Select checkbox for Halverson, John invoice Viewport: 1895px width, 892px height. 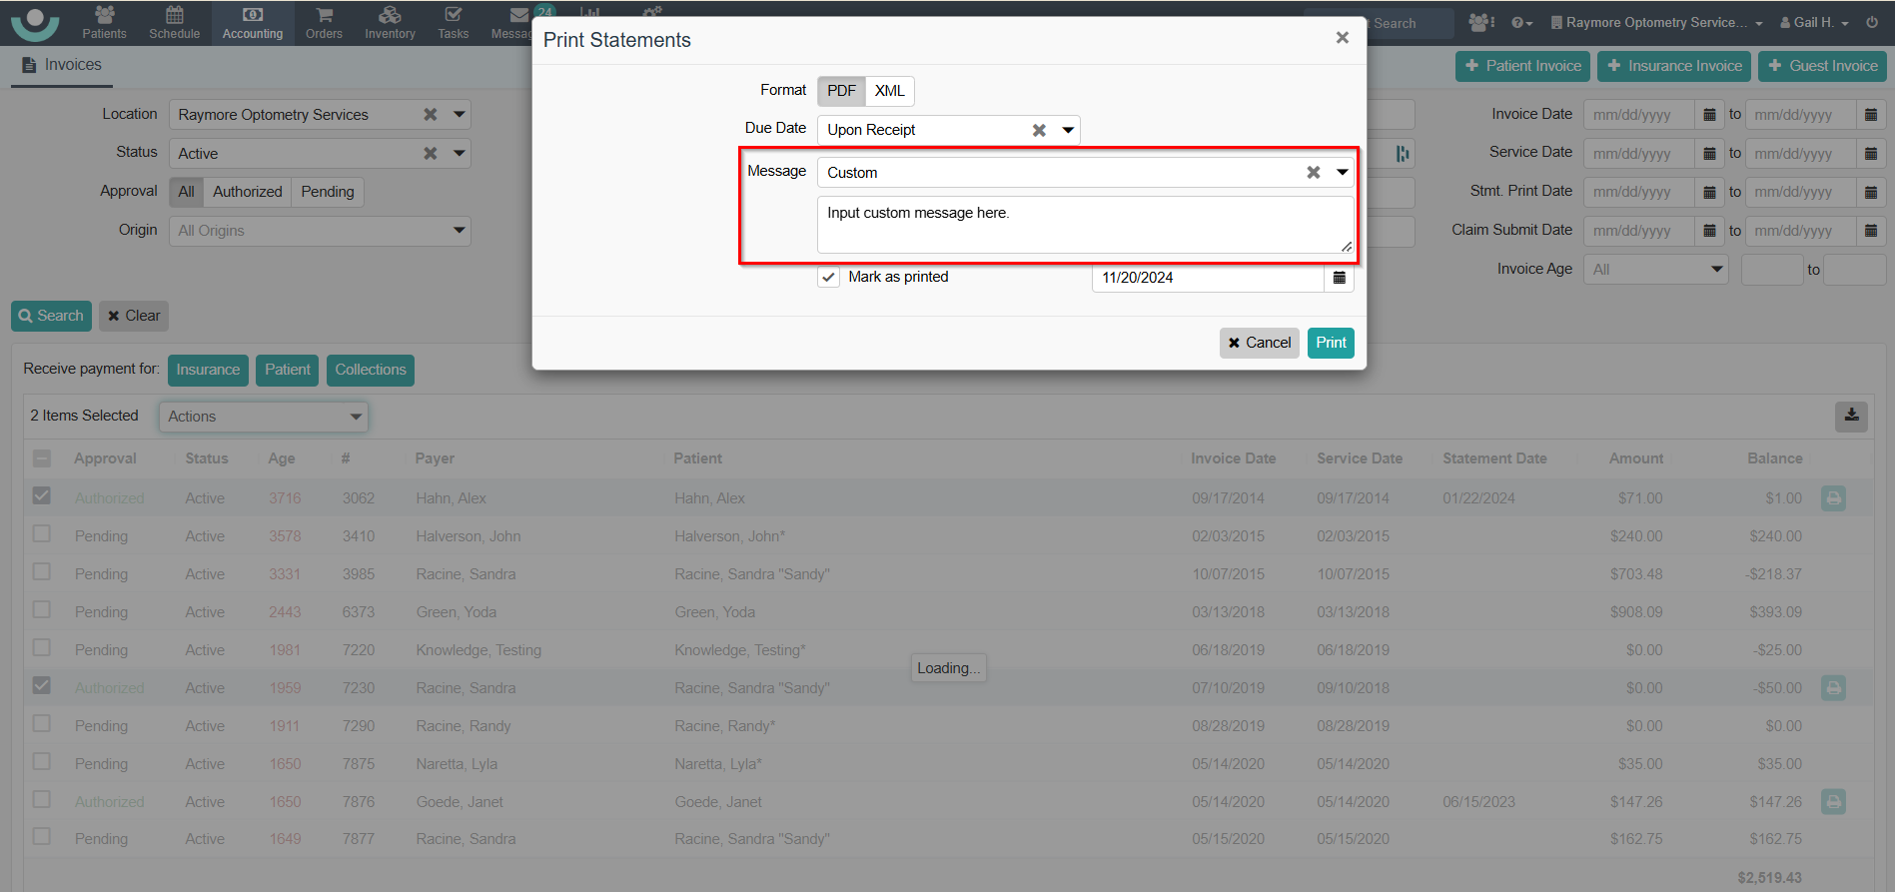(42, 534)
